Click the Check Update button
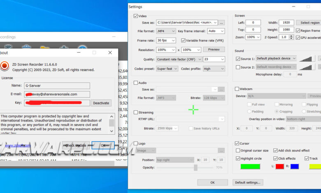The image size is (321, 193). point(76,145)
